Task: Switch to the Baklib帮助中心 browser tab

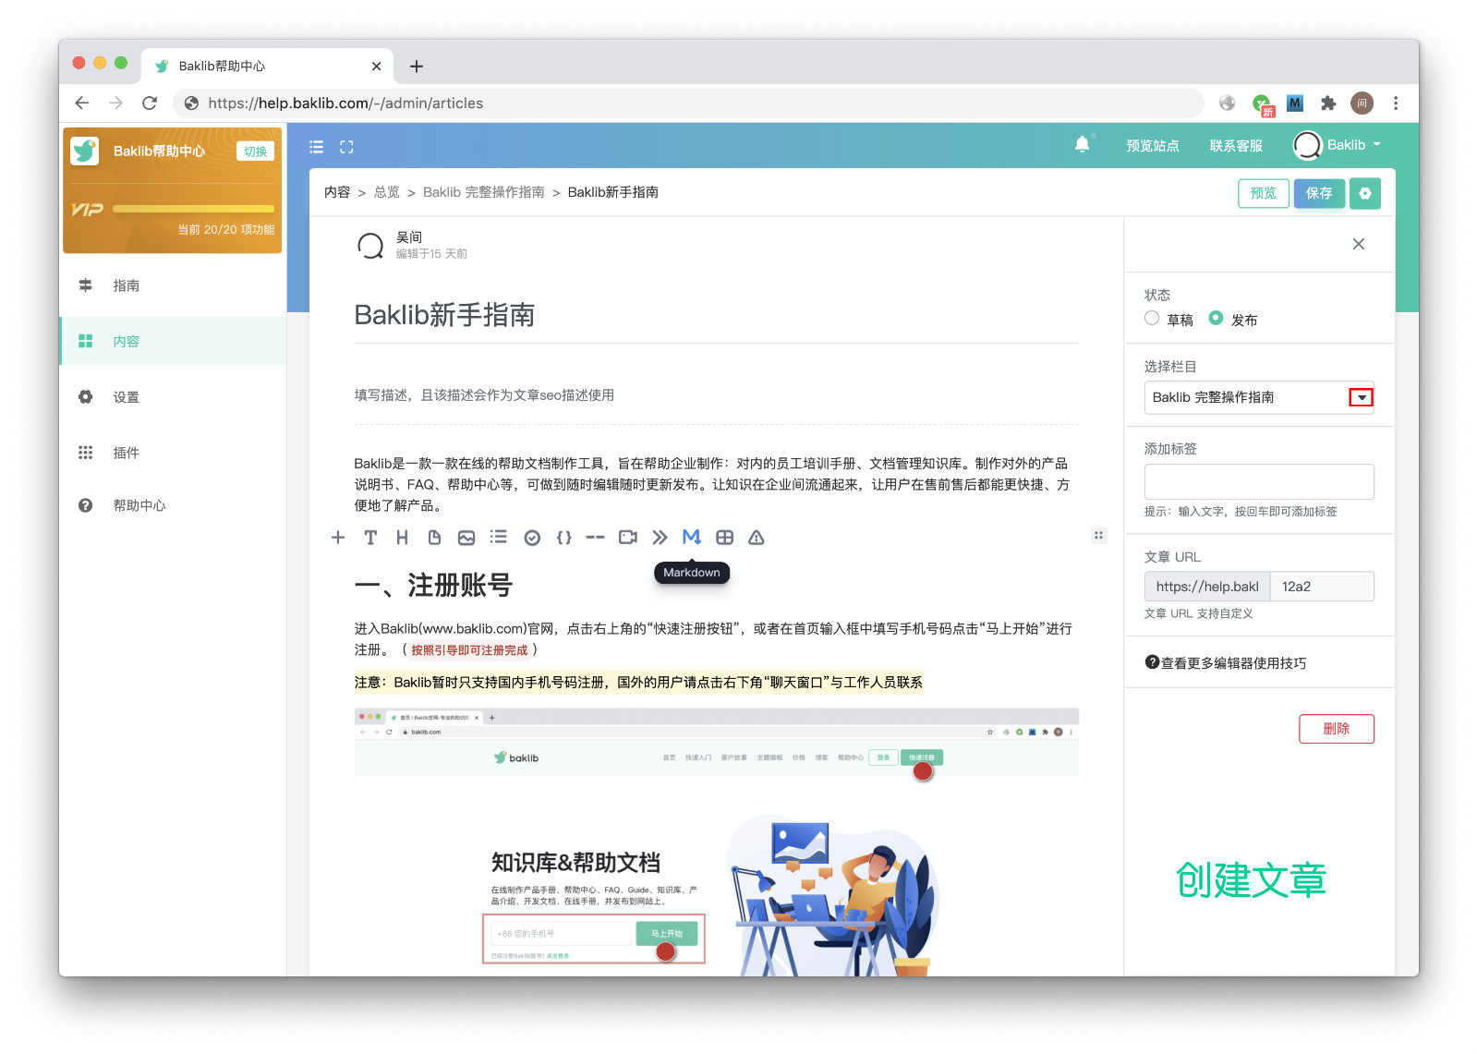Action: coord(267,67)
